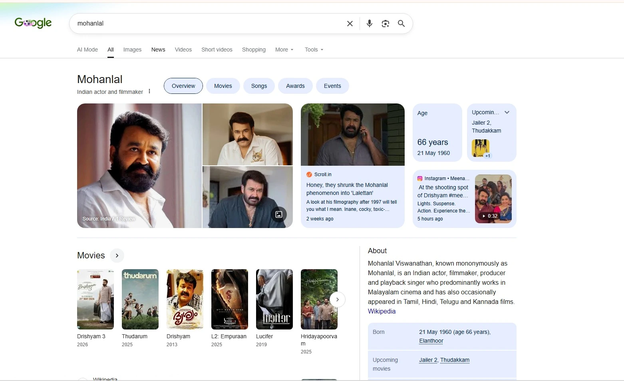Image resolution: width=624 pixels, height=381 pixels.
Task: Click inside the mohanlal search field
Action: click(208, 24)
